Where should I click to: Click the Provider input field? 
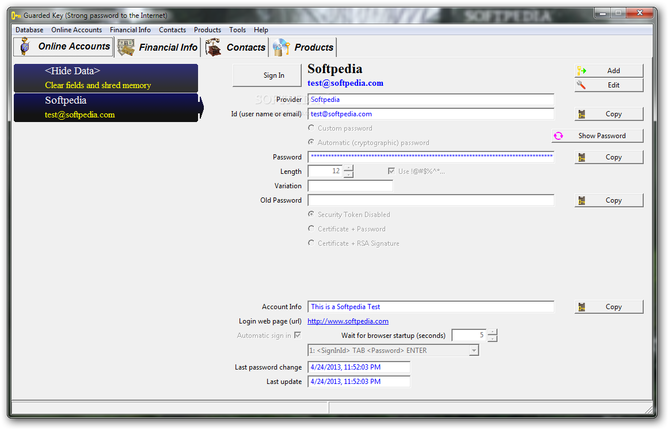pos(431,100)
